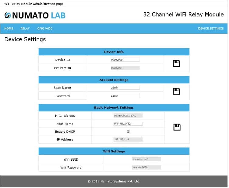
Task: Edit the Host Name field
Action: [128, 124]
